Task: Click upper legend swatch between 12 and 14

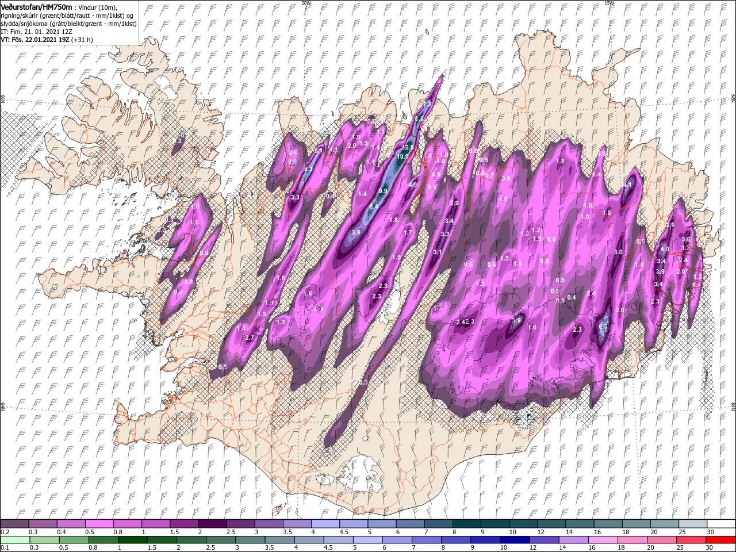Action: (x=551, y=524)
